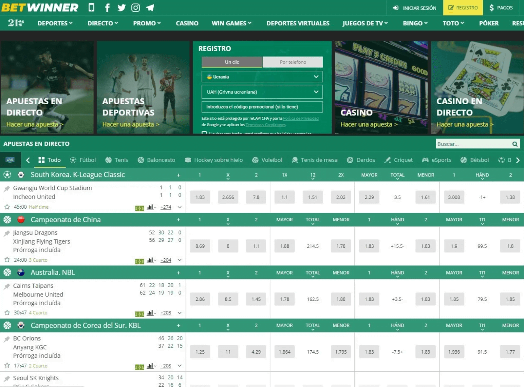
Task: Click odds 8.69 for Jiangsu Dragons
Action: 200,246
